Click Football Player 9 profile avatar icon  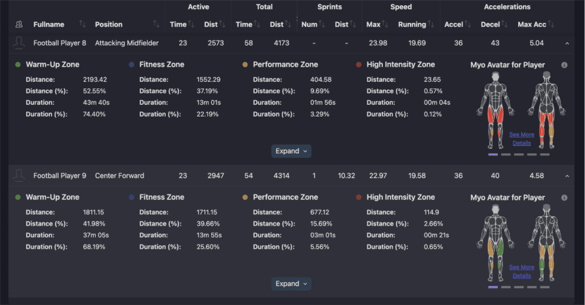point(19,175)
